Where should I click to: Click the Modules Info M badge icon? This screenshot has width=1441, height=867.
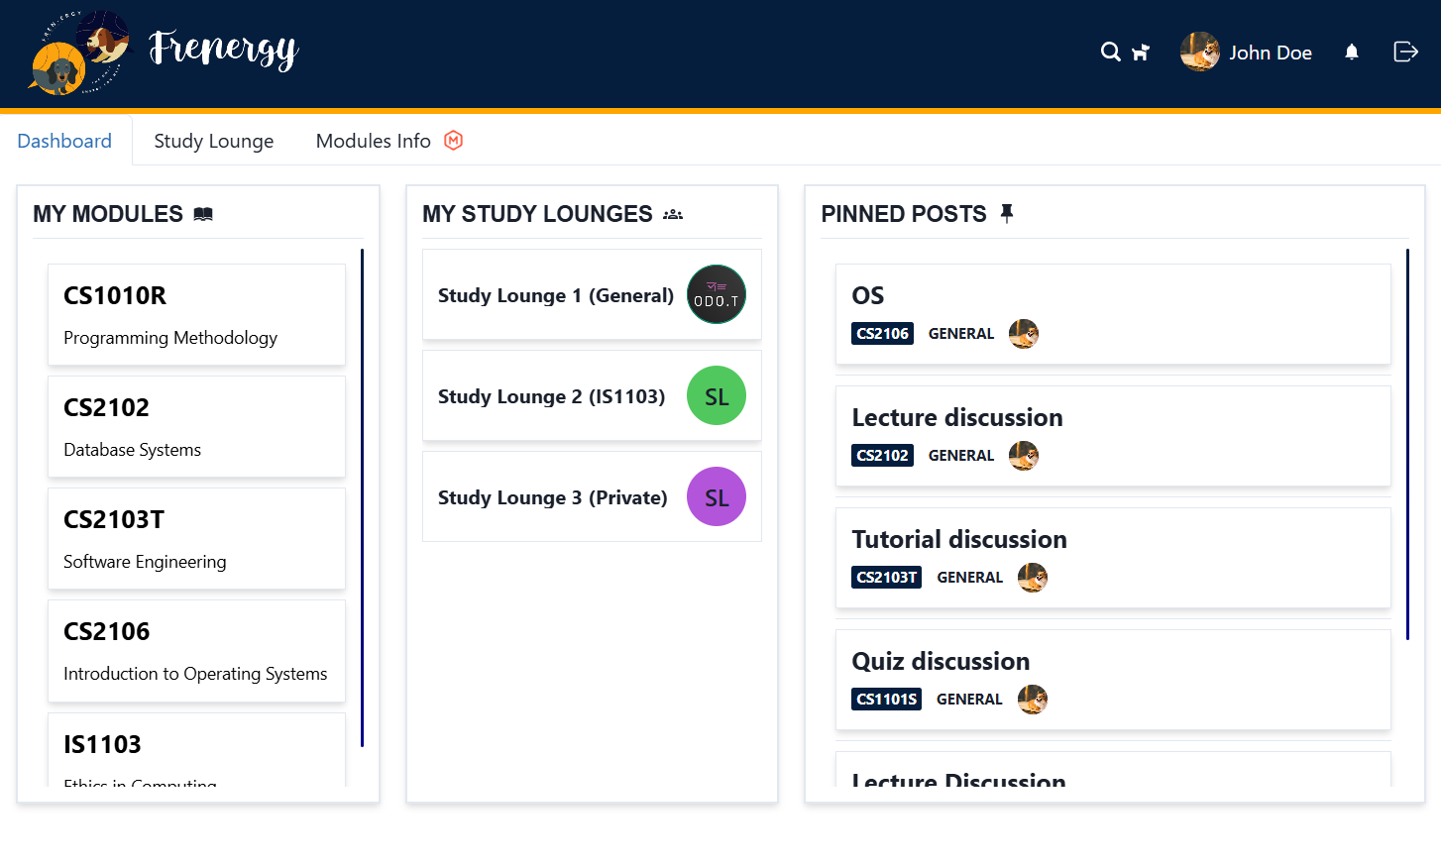pyautogui.click(x=453, y=141)
